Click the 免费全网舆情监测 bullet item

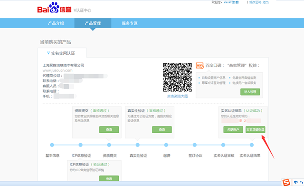pos(244,78)
